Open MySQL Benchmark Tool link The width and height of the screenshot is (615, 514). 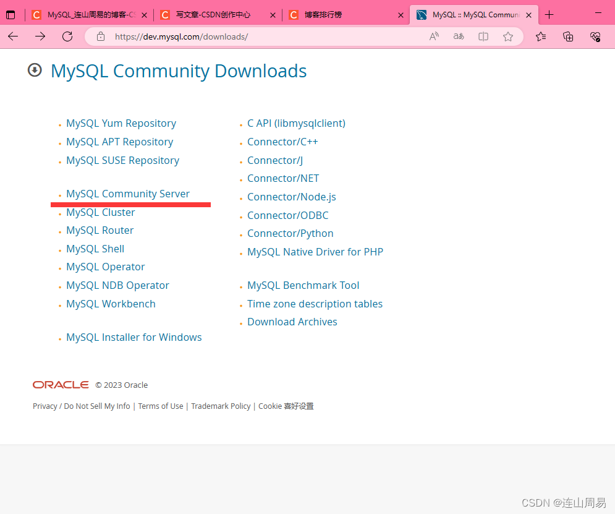click(303, 285)
